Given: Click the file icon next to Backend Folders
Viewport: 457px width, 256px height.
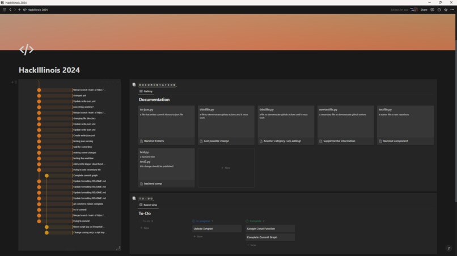Looking at the screenshot, I should (x=141, y=141).
